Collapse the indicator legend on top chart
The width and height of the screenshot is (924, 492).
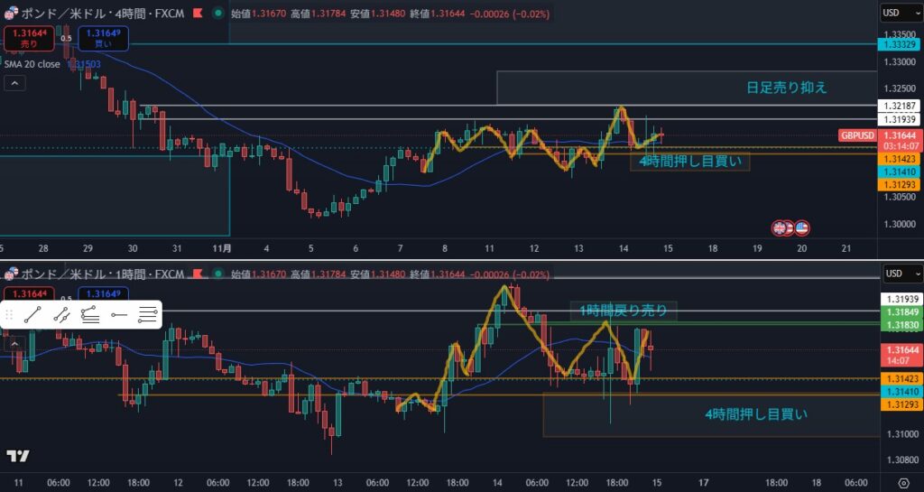pyautogui.click(x=14, y=83)
